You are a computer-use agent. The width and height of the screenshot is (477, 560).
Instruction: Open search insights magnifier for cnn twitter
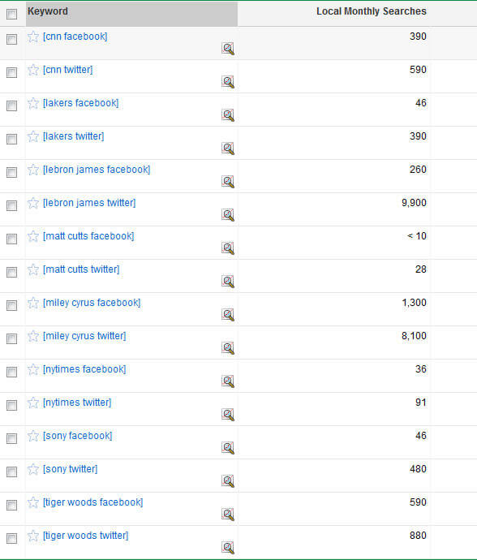click(x=228, y=82)
